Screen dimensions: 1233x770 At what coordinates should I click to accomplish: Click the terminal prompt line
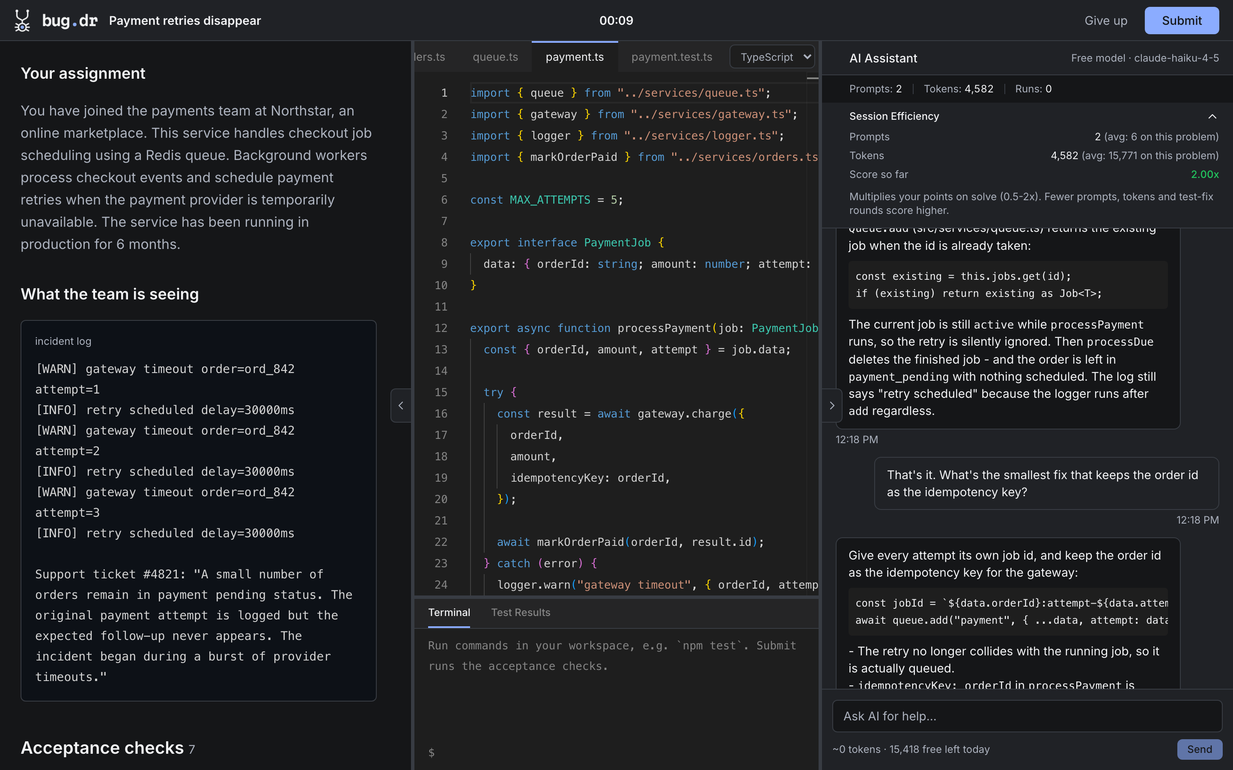[616, 752]
